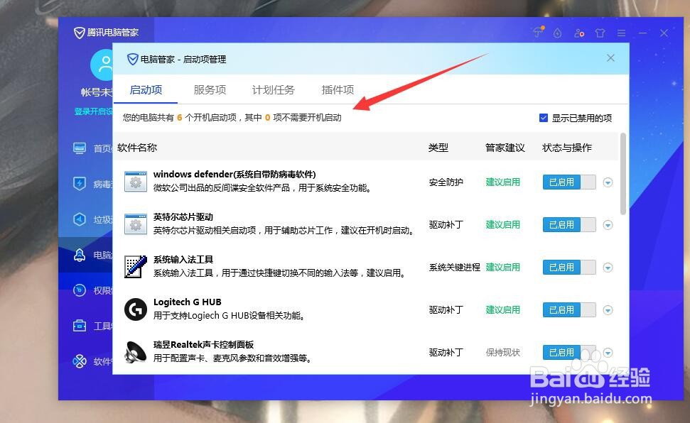
Task: Click the 状态与操作 column header
Action: [x=567, y=148]
